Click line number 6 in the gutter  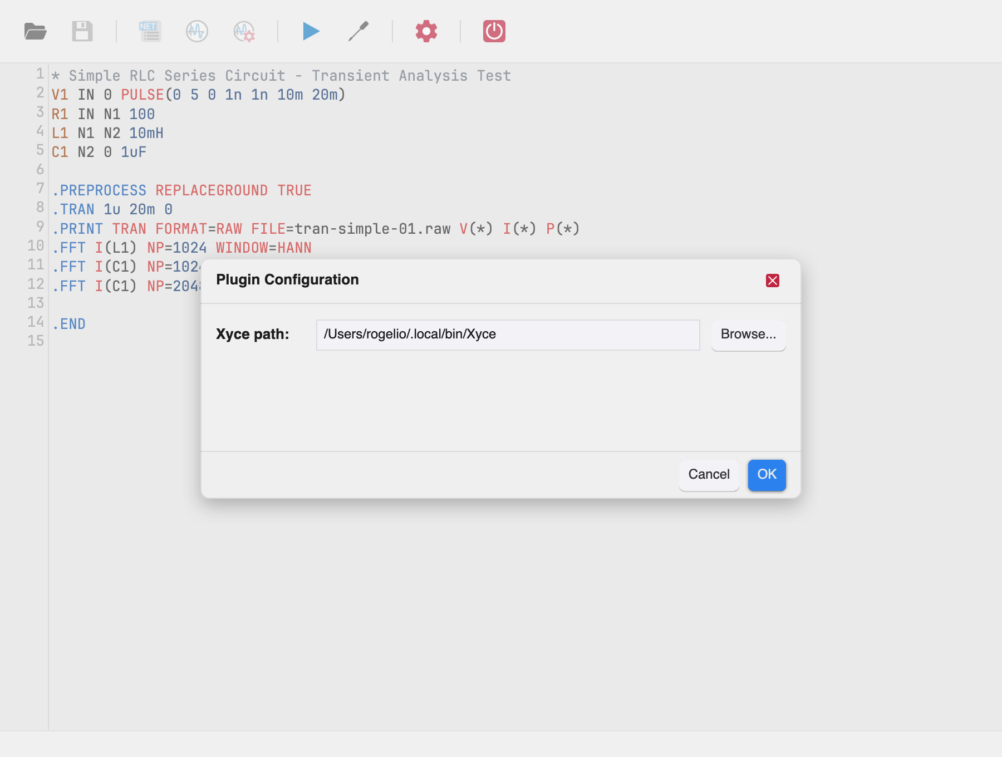tap(40, 169)
